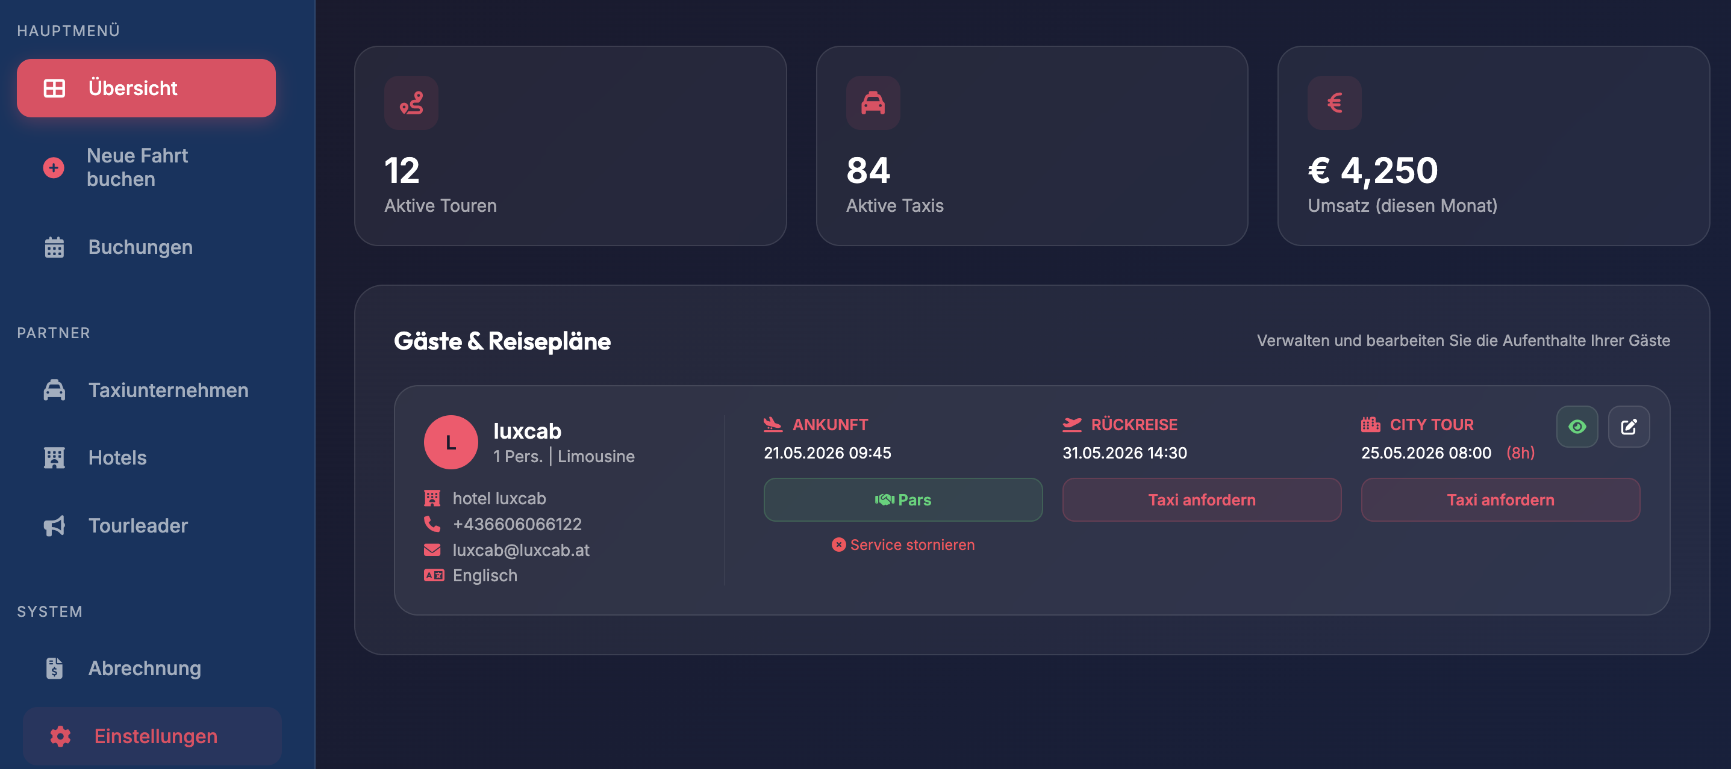Click the taxi icon beside Taxiunternehmen
The width and height of the screenshot is (1731, 769).
(54, 390)
